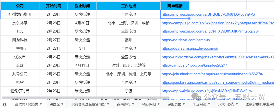
Task: Select the 北京，深圳，杭州，上海等 location cell
Action: pyautogui.click(x=128, y=74)
